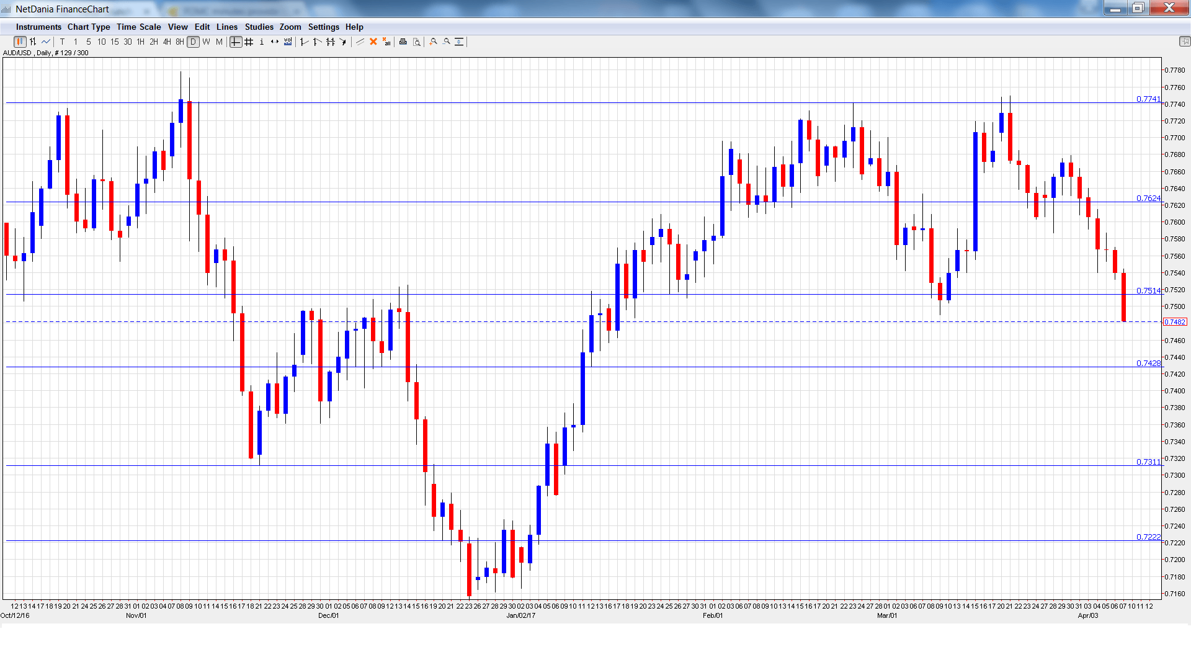This screenshot has width=1191, height=670.
Task: Click the zoom out magnifier icon
Action: point(447,42)
